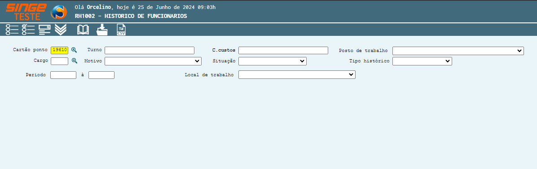Click the Posto de trabalho label
The height and width of the screenshot is (169, 537).
click(363, 51)
